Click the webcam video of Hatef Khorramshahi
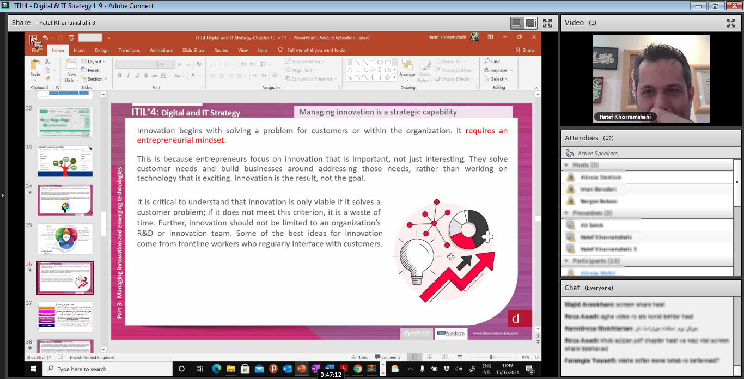The height and width of the screenshot is (379, 744). [x=651, y=79]
